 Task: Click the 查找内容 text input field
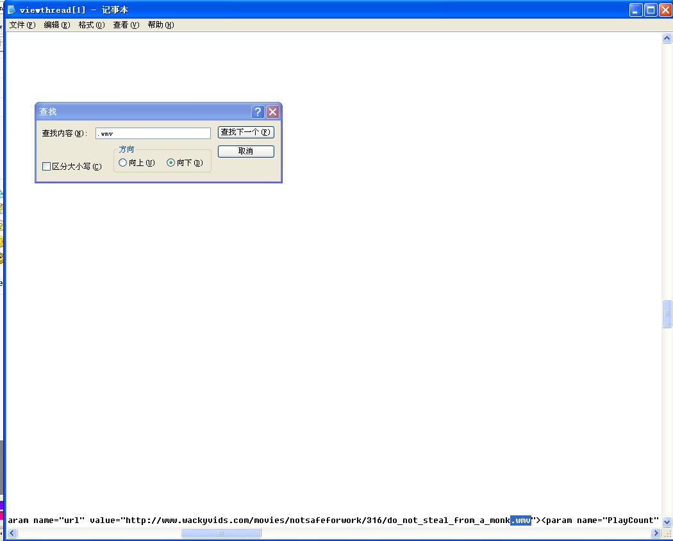tap(153, 133)
